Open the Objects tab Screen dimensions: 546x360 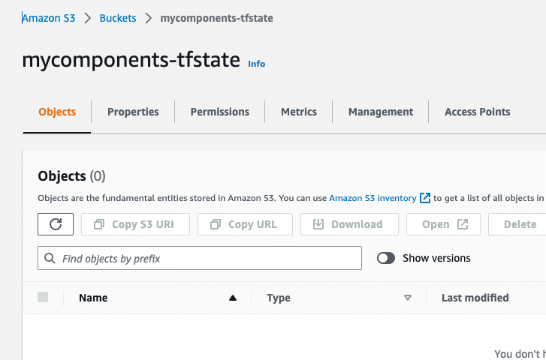(x=57, y=112)
